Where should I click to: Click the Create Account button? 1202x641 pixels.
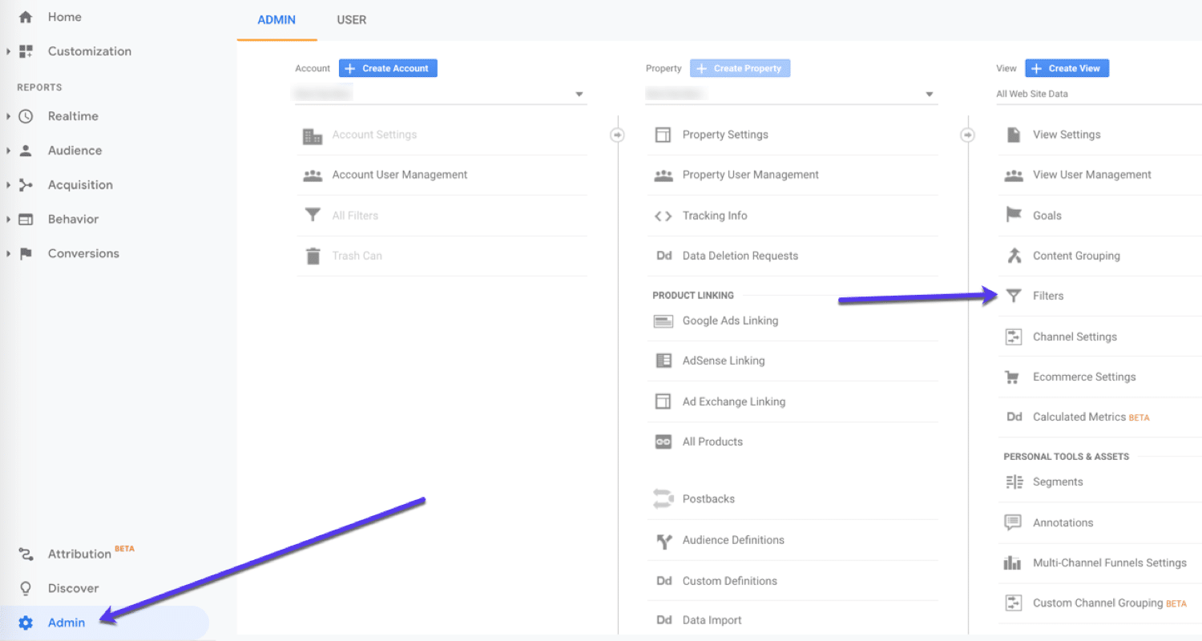pos(388,67)
